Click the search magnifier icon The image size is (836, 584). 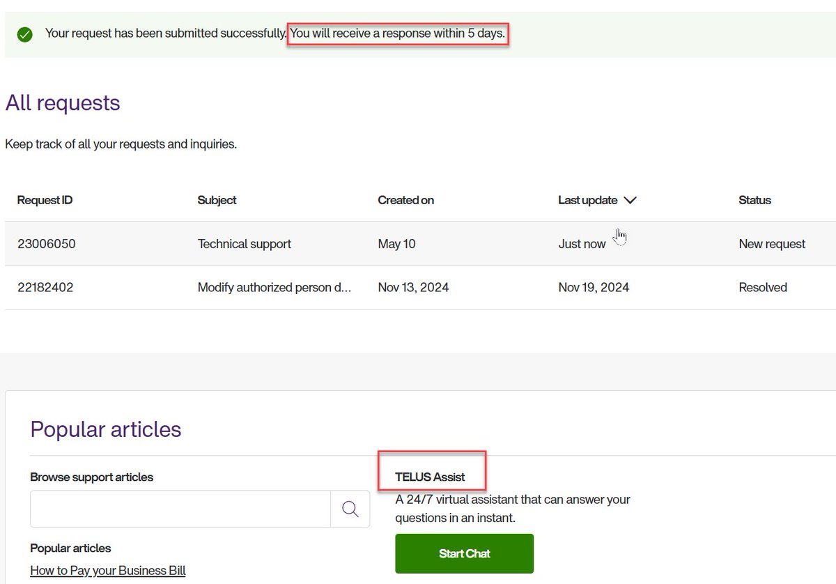point(350,509)
